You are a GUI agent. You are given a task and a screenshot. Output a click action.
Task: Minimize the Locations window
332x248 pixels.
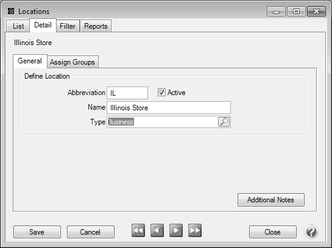pos(276,11)
